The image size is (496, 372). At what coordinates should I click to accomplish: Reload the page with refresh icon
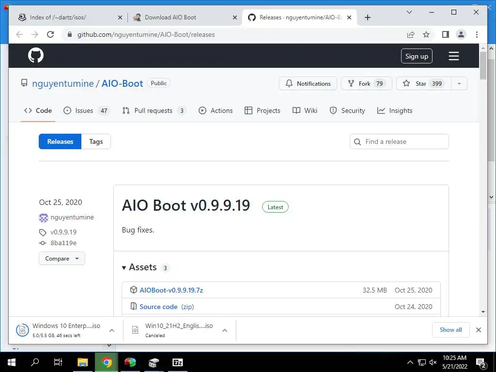(x=50, y=34)
